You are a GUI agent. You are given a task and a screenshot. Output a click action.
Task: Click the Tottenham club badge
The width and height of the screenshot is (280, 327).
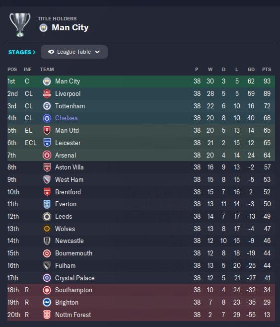click(x=47, y=106)
